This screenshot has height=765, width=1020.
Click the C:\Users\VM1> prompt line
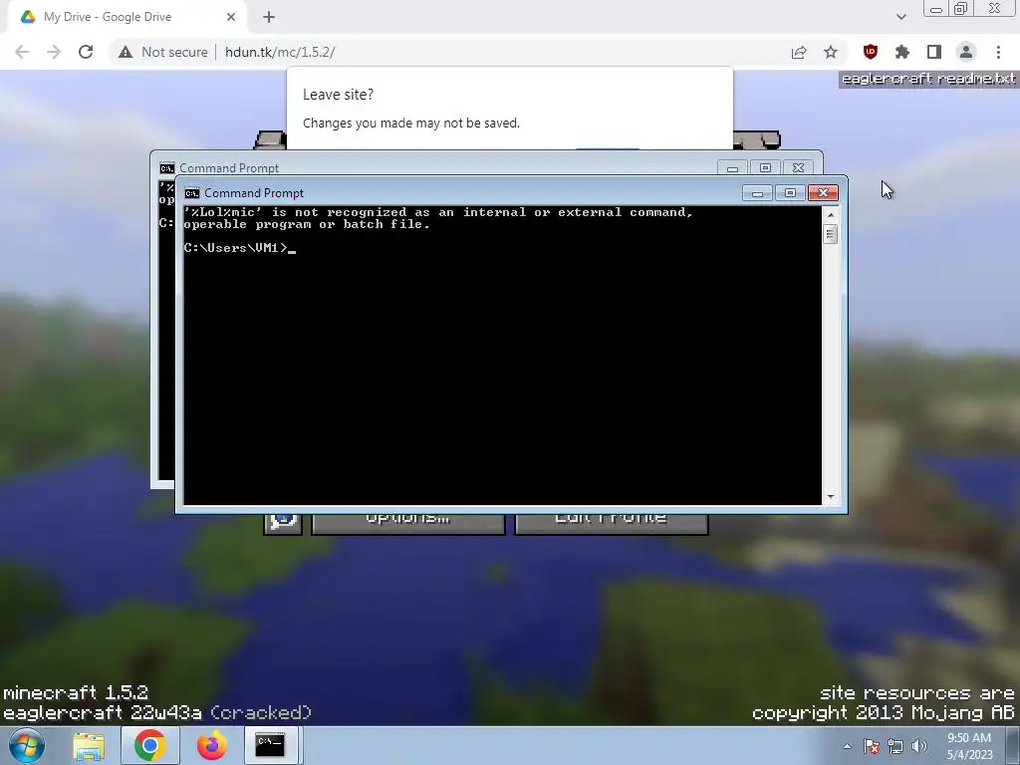click(x=240, y=248)
